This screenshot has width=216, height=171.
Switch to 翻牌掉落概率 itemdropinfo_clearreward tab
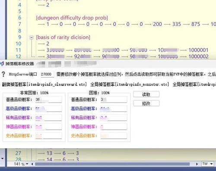[44, 84]
